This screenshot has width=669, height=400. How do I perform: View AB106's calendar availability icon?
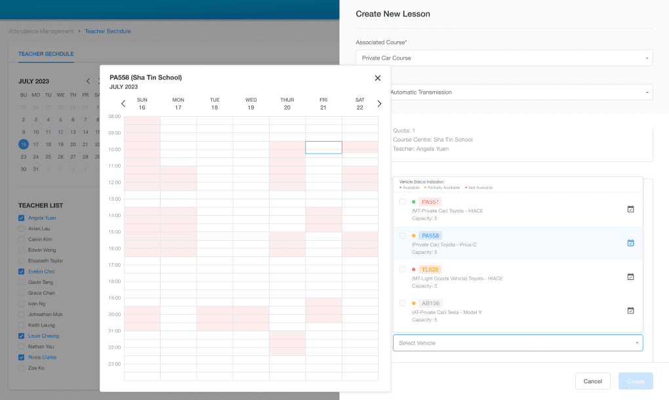tap(630, 311)
